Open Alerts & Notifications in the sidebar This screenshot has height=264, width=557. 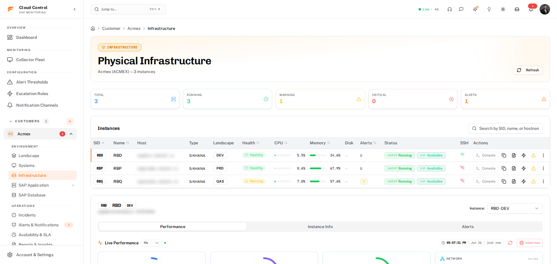coord(42,225)
